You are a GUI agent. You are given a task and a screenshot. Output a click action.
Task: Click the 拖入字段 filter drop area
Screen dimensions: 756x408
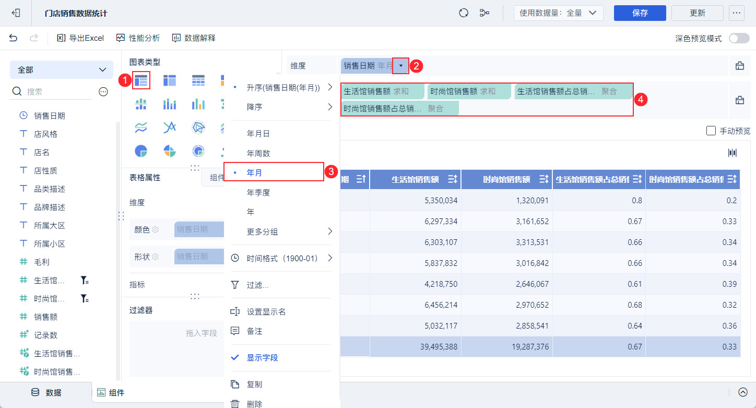(x=178, y=349)
